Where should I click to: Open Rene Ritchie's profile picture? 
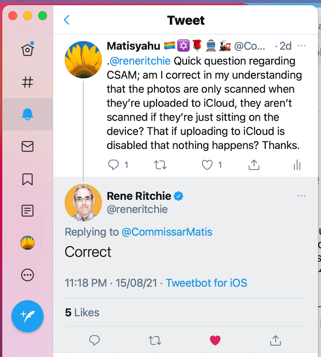tap(83, 203)
